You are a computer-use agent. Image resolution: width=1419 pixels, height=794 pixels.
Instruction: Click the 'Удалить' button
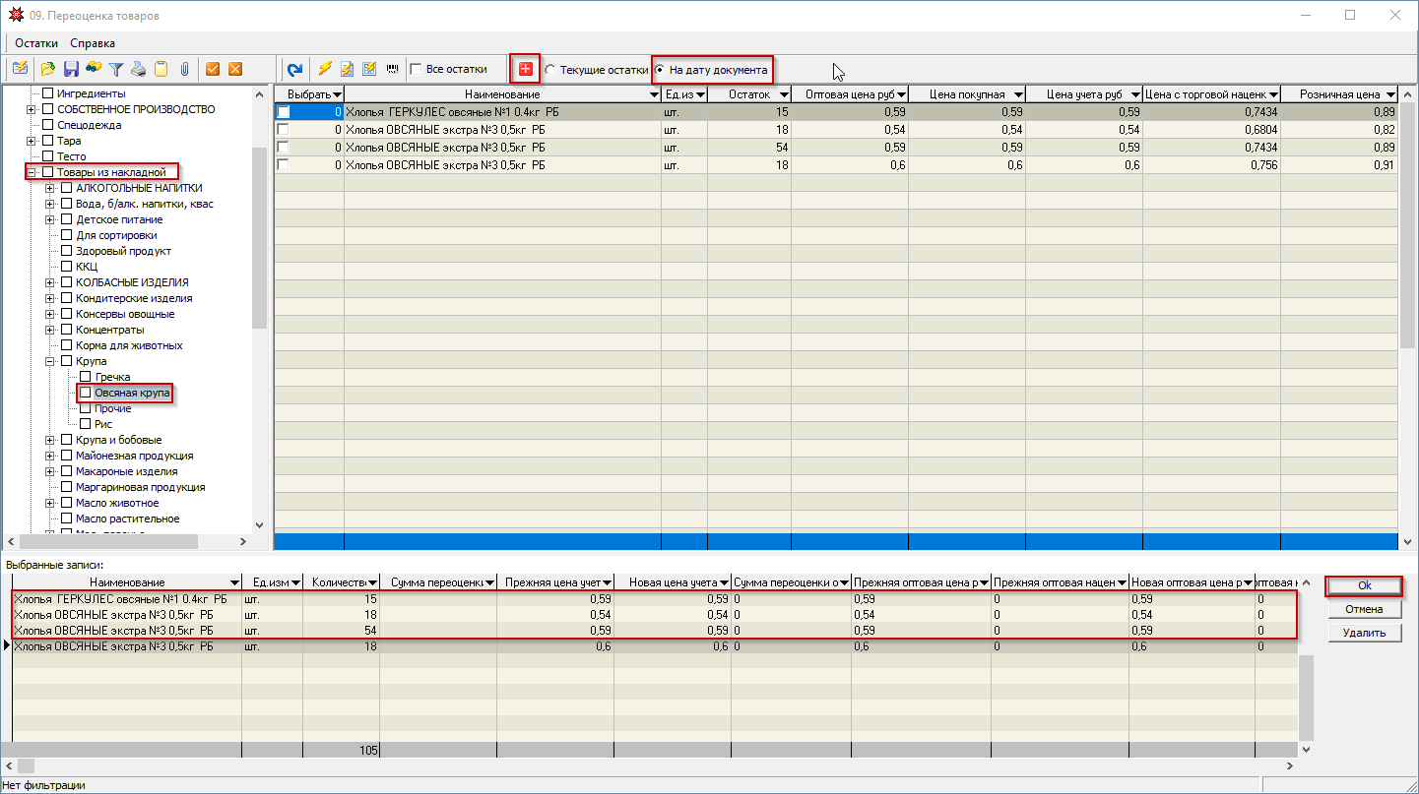pyautogui.click(x=1364, y=633)
